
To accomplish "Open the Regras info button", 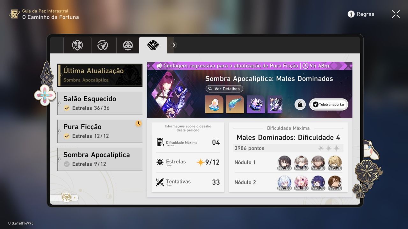I will tap(361, 14).
